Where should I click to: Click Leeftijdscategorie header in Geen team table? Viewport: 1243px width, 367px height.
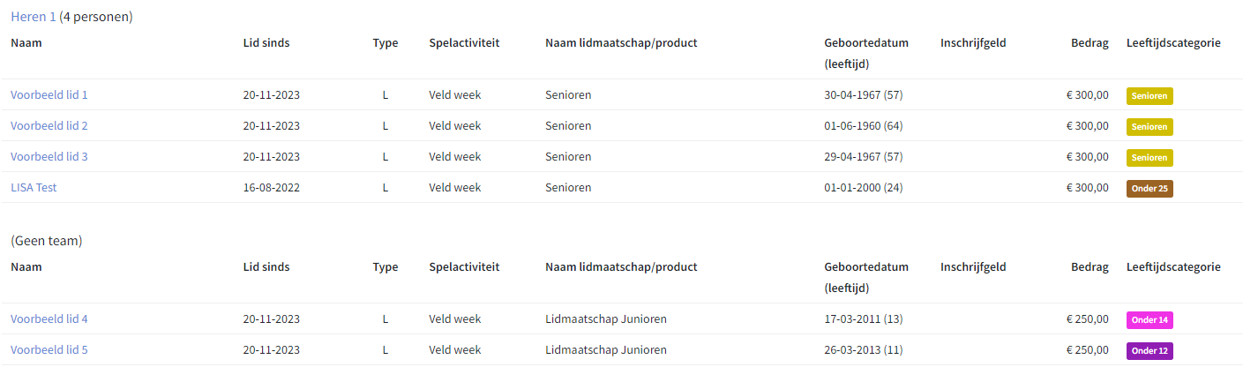[x=1173, y=267]
